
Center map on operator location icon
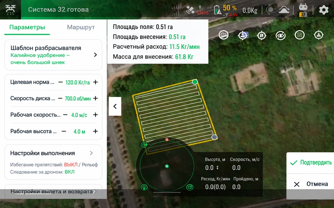pyautogui.click(x=243, y=35)
